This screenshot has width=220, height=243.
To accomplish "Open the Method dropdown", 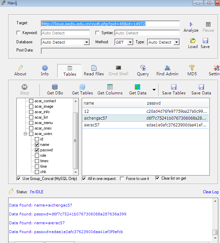I will click(130, 42).
